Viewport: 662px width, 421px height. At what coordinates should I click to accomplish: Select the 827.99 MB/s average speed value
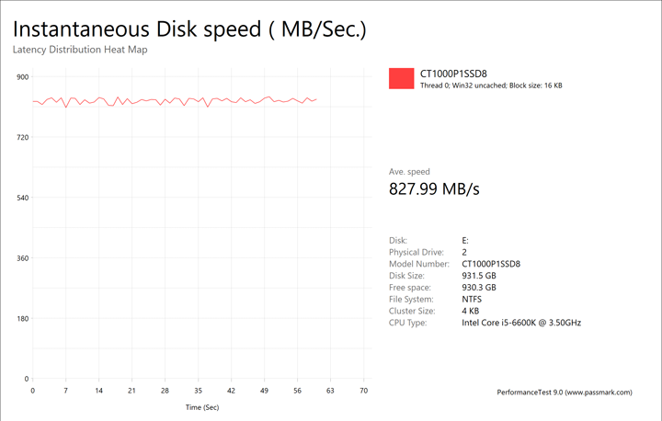[435, 189]
